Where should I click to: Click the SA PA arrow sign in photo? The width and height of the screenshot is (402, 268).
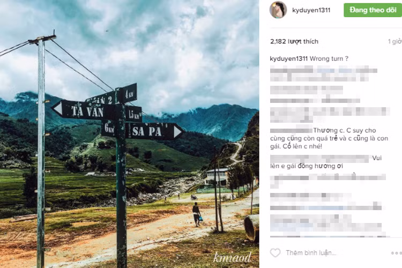pyautogui.click(x=155, y=131)
